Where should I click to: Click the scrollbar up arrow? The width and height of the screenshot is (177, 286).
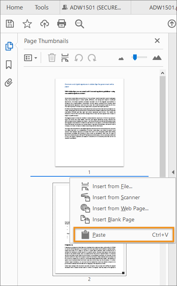click(162, 73)
